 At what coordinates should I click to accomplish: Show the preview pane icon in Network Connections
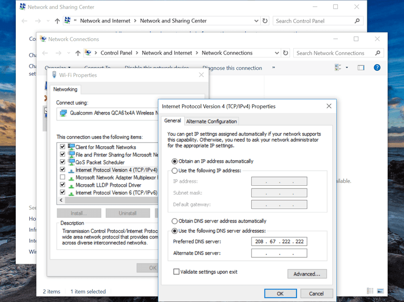pos(361,68)
